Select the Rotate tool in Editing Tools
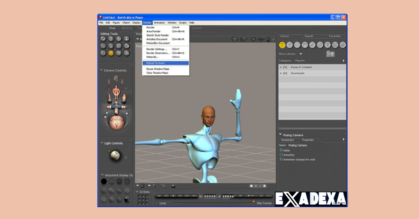Screen dimensions: 419x219 (103, 39)
